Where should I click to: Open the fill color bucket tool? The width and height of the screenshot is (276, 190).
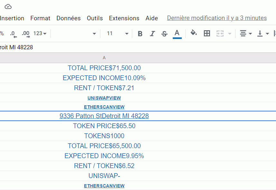point(194,33)
